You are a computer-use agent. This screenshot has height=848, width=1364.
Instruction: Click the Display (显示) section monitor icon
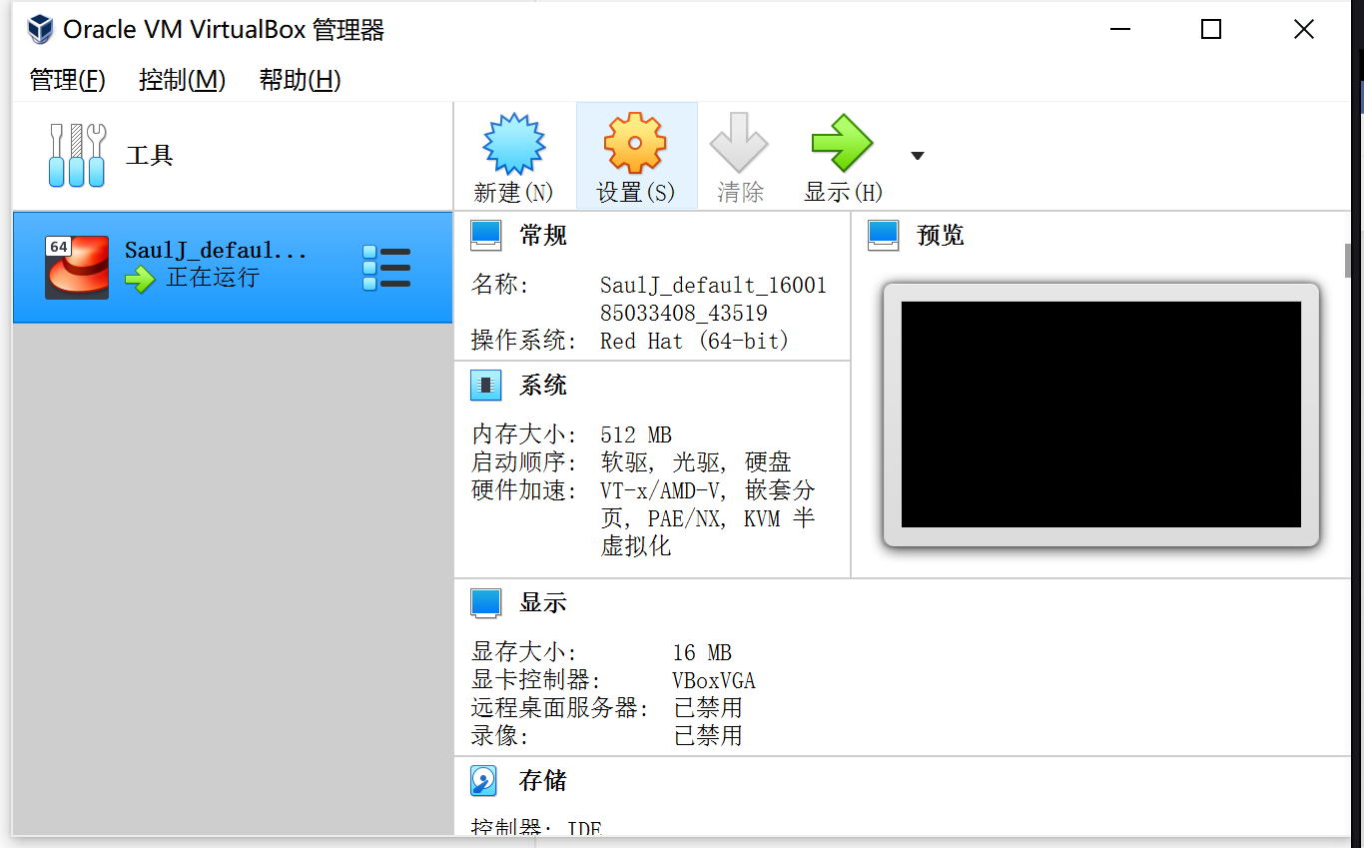coord(486,603)
